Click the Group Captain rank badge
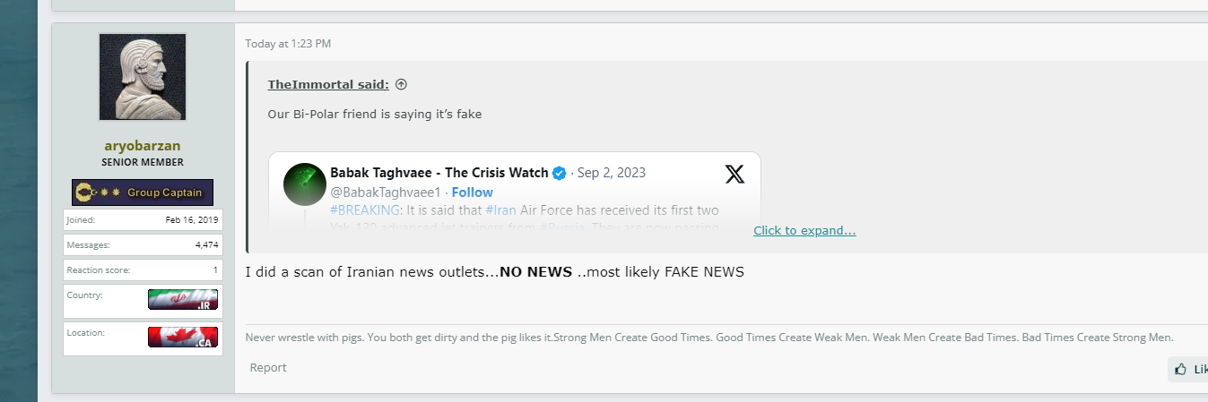 pos(143,192)
